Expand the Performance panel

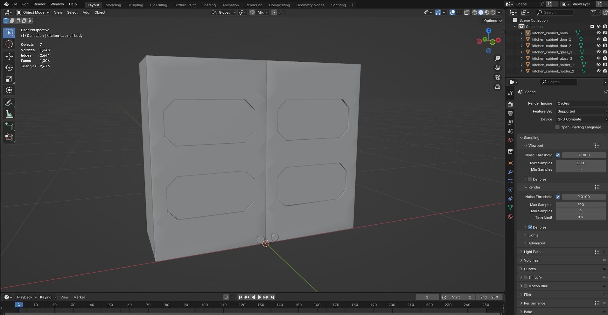(x=535, y=303)
